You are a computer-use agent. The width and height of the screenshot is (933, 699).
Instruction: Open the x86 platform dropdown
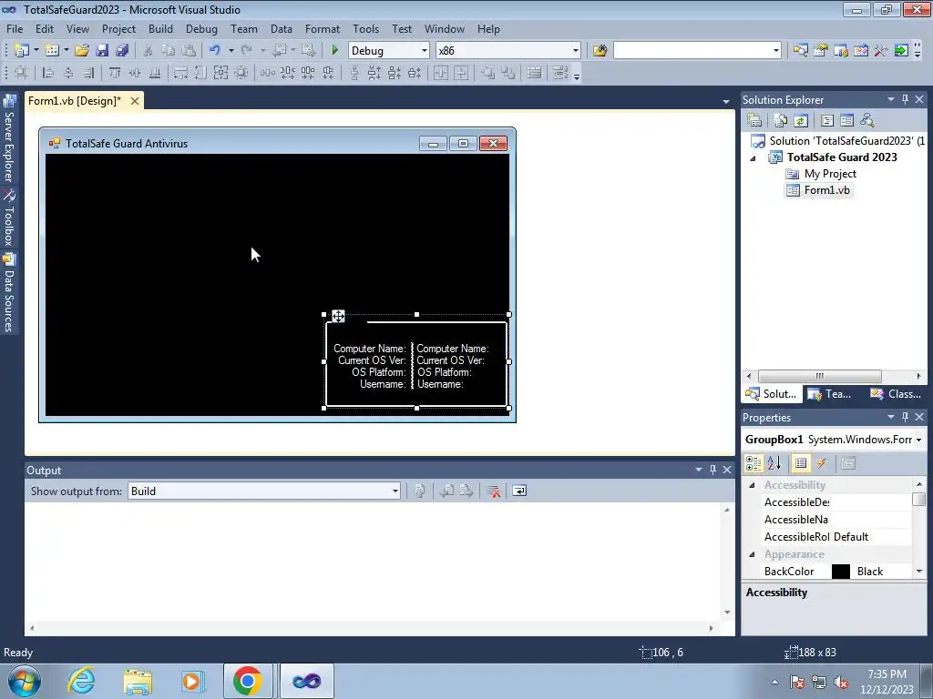pos(576,51)
